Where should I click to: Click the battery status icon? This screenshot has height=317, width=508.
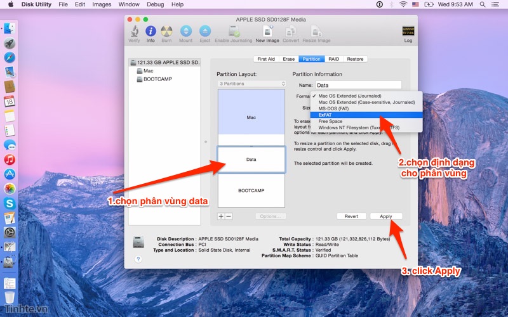click(x=429, y=4)
